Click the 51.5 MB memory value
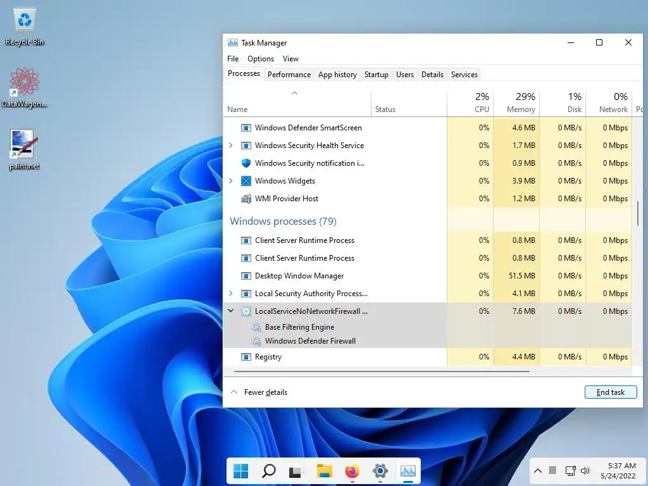This screenshot has width=648, height=486. click(x=521, y=276)
